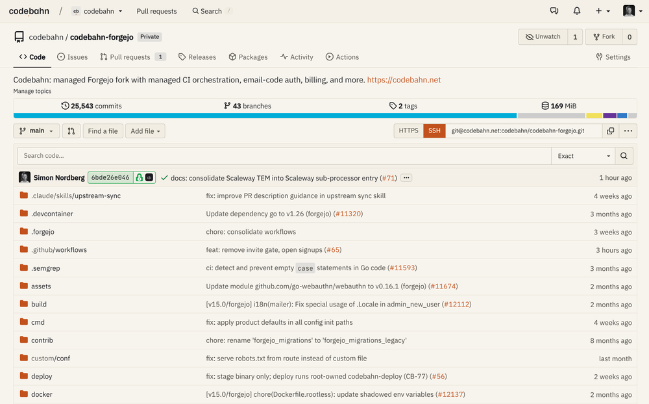
Task: Open issue #11320 link in .devcontainer row
Action: point(348,214)
